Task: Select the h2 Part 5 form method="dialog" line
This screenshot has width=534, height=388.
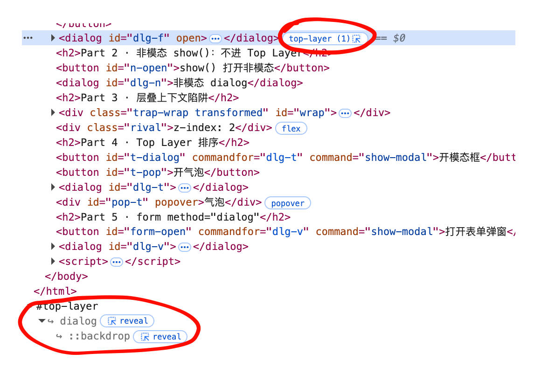Action: coord(173,217)
